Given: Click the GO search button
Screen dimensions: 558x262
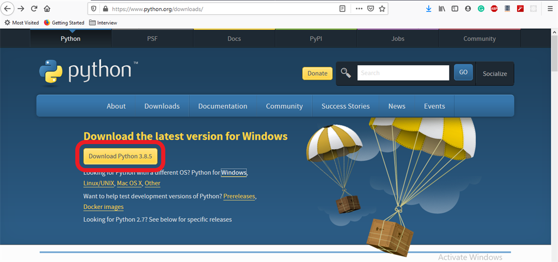Looking at the screenshot, I should [x=463, y=72].
